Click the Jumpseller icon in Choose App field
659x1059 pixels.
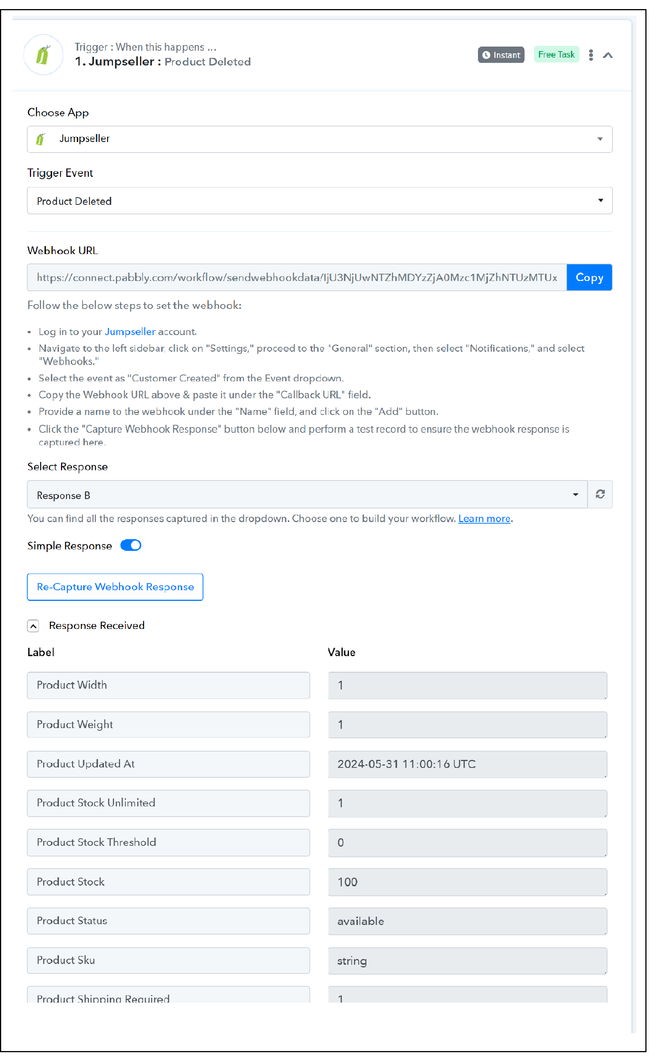tap(40, 139)
